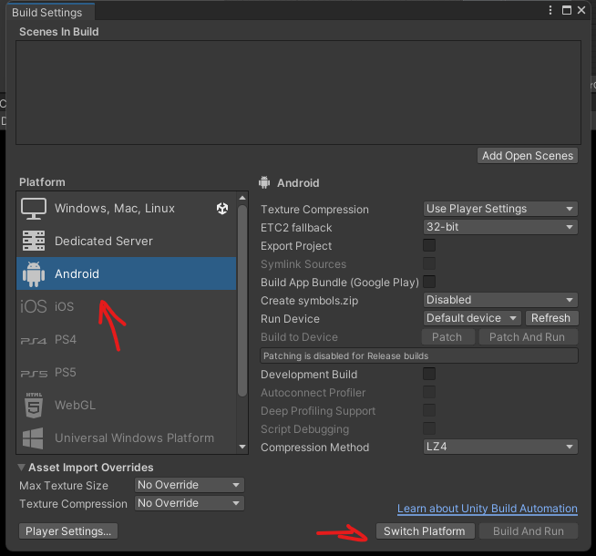Click the Patch button
The image size is (596, 556).
pyautogui.click(x=448, y=337)
